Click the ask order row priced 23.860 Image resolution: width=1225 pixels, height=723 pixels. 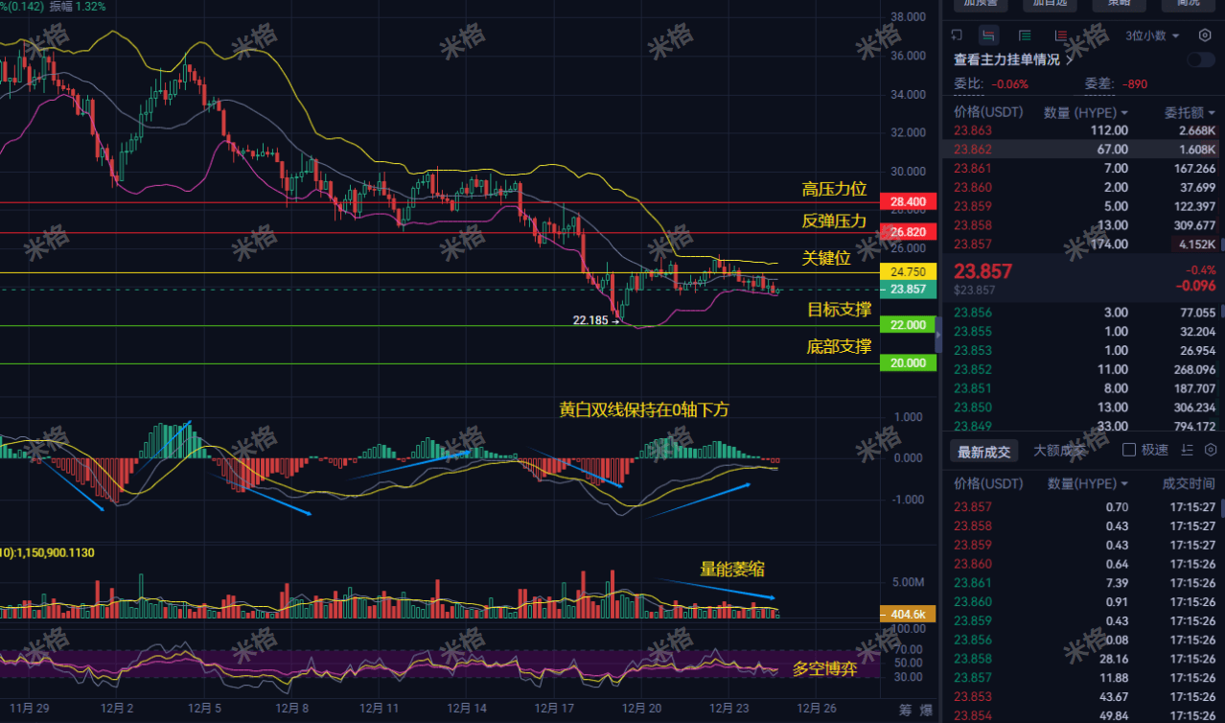pos(1083,187)
